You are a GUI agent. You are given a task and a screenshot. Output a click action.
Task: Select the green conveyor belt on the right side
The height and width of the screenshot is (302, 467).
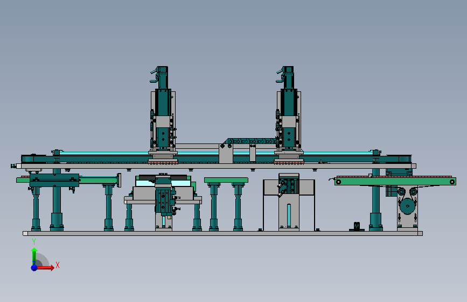coord(395,181)
